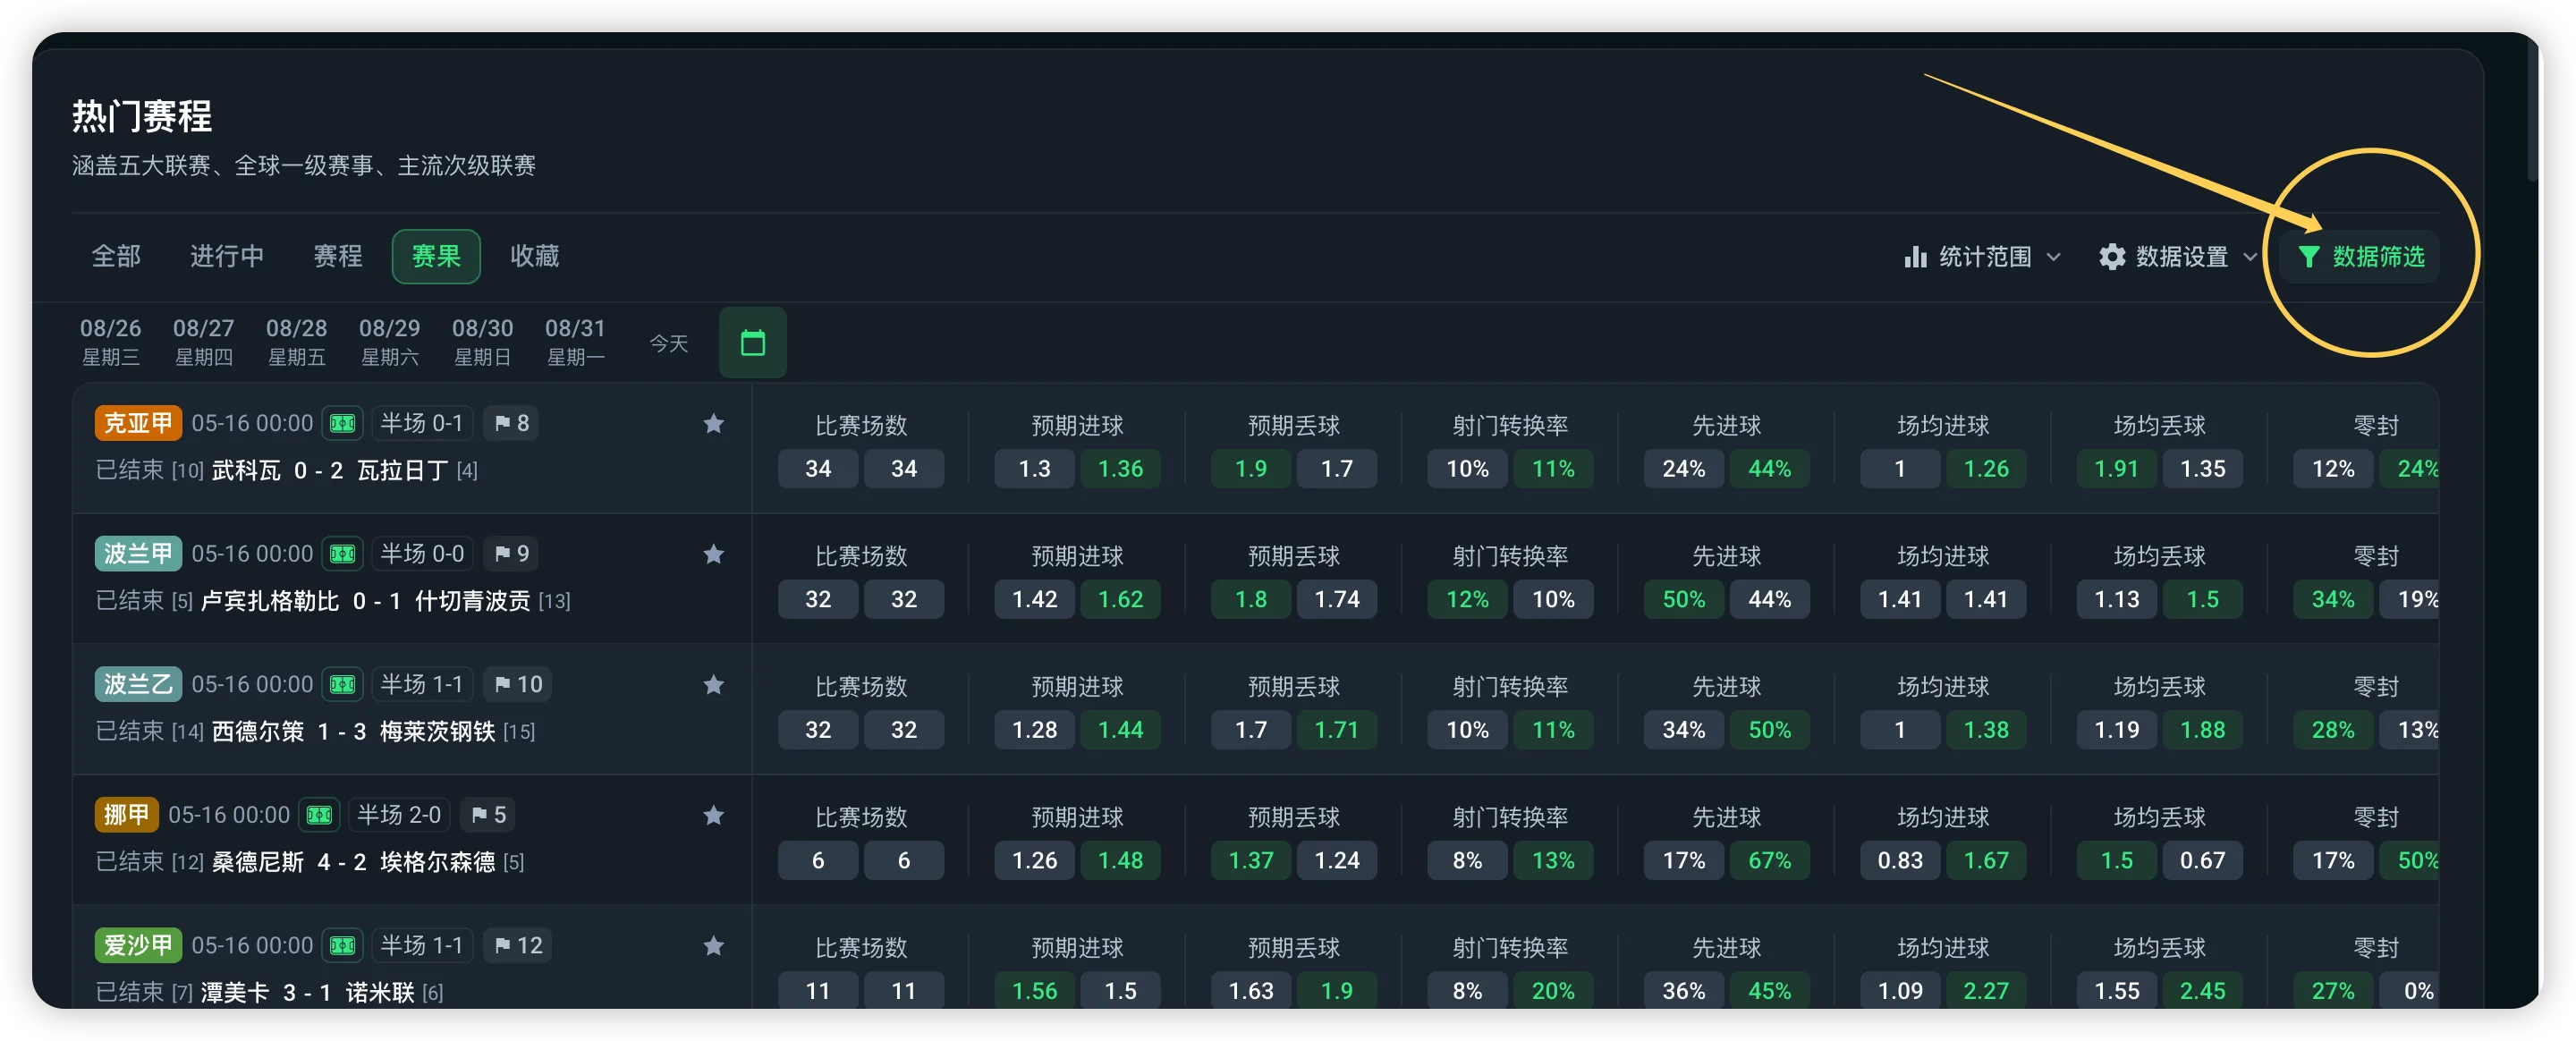The image size is (2576, 1041).
Task: Click the bar chart icon for 统计范围
Action: tap(1915, 257)
